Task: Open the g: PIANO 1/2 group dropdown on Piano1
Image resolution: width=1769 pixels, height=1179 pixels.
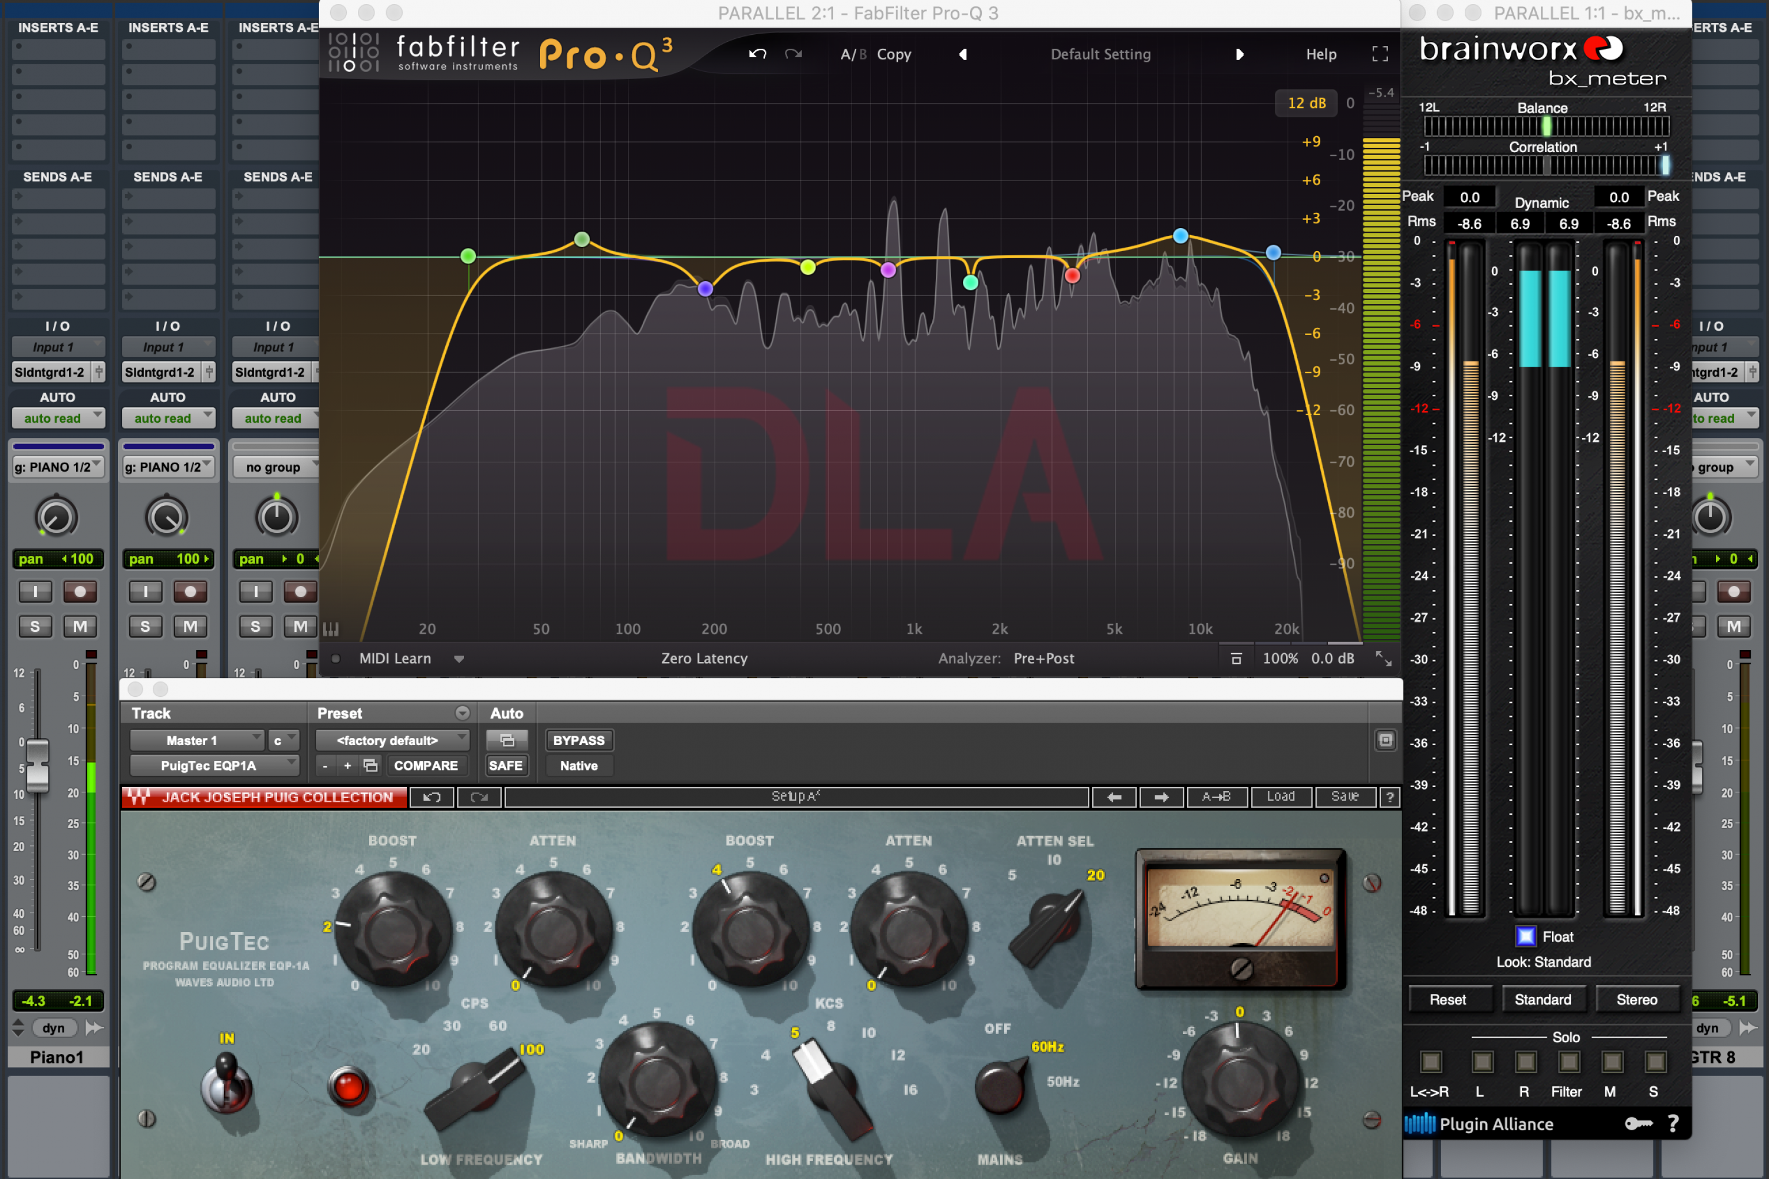Action: click(58, 467)
